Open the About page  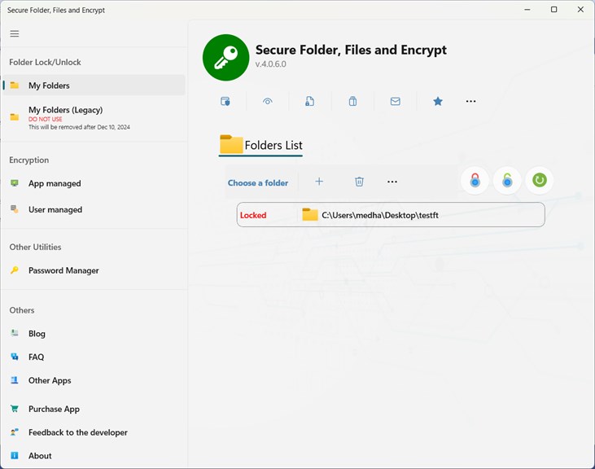[94, 456]
